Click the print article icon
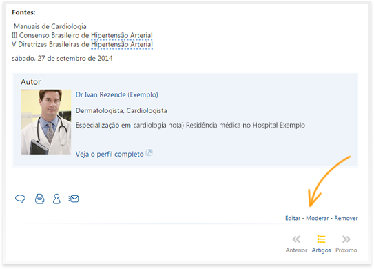The width and height of the screenshot is (374, 269). click(x=39, y=199)
